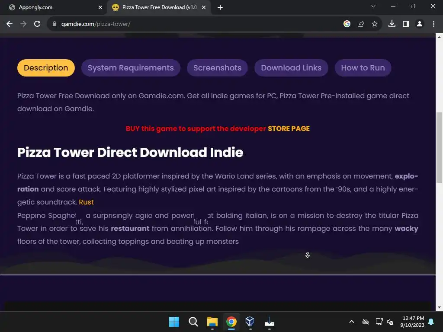Screen dimensions: 443x332
Task: Close the Appongly.com tab
Action: click(100, 7)
